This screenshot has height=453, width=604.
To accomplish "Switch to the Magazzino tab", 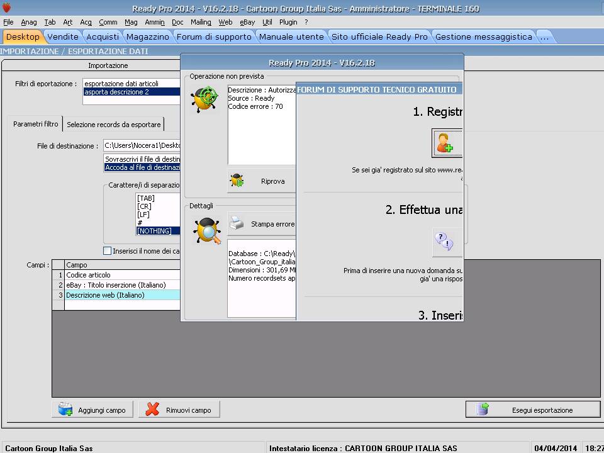I will (147, 36).
